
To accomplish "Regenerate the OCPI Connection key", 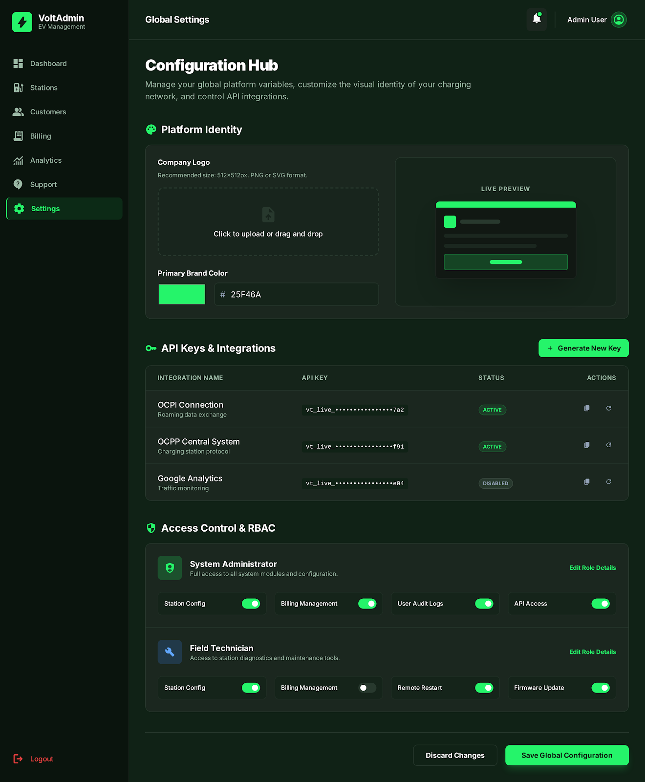I will tap(608, 408).
